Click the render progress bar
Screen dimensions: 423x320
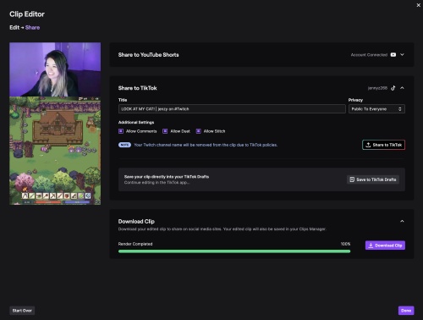pyautogui.click(x=234, y=251)
